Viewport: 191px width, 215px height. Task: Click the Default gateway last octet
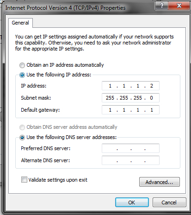(x=152, y=110)
